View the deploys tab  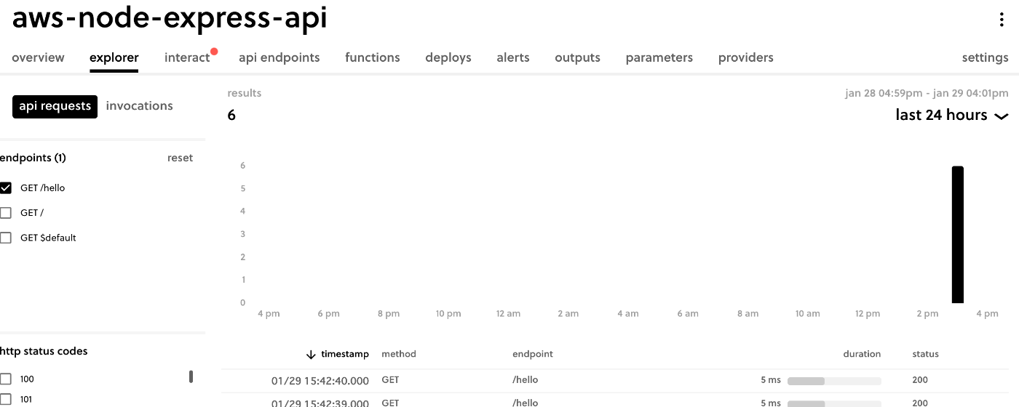click(448, 57)
